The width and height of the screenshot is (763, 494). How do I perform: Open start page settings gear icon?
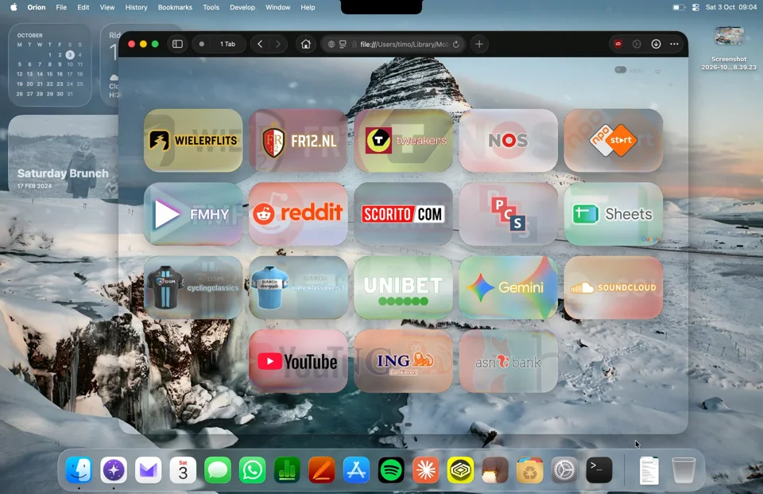click(x=657, y=71)
